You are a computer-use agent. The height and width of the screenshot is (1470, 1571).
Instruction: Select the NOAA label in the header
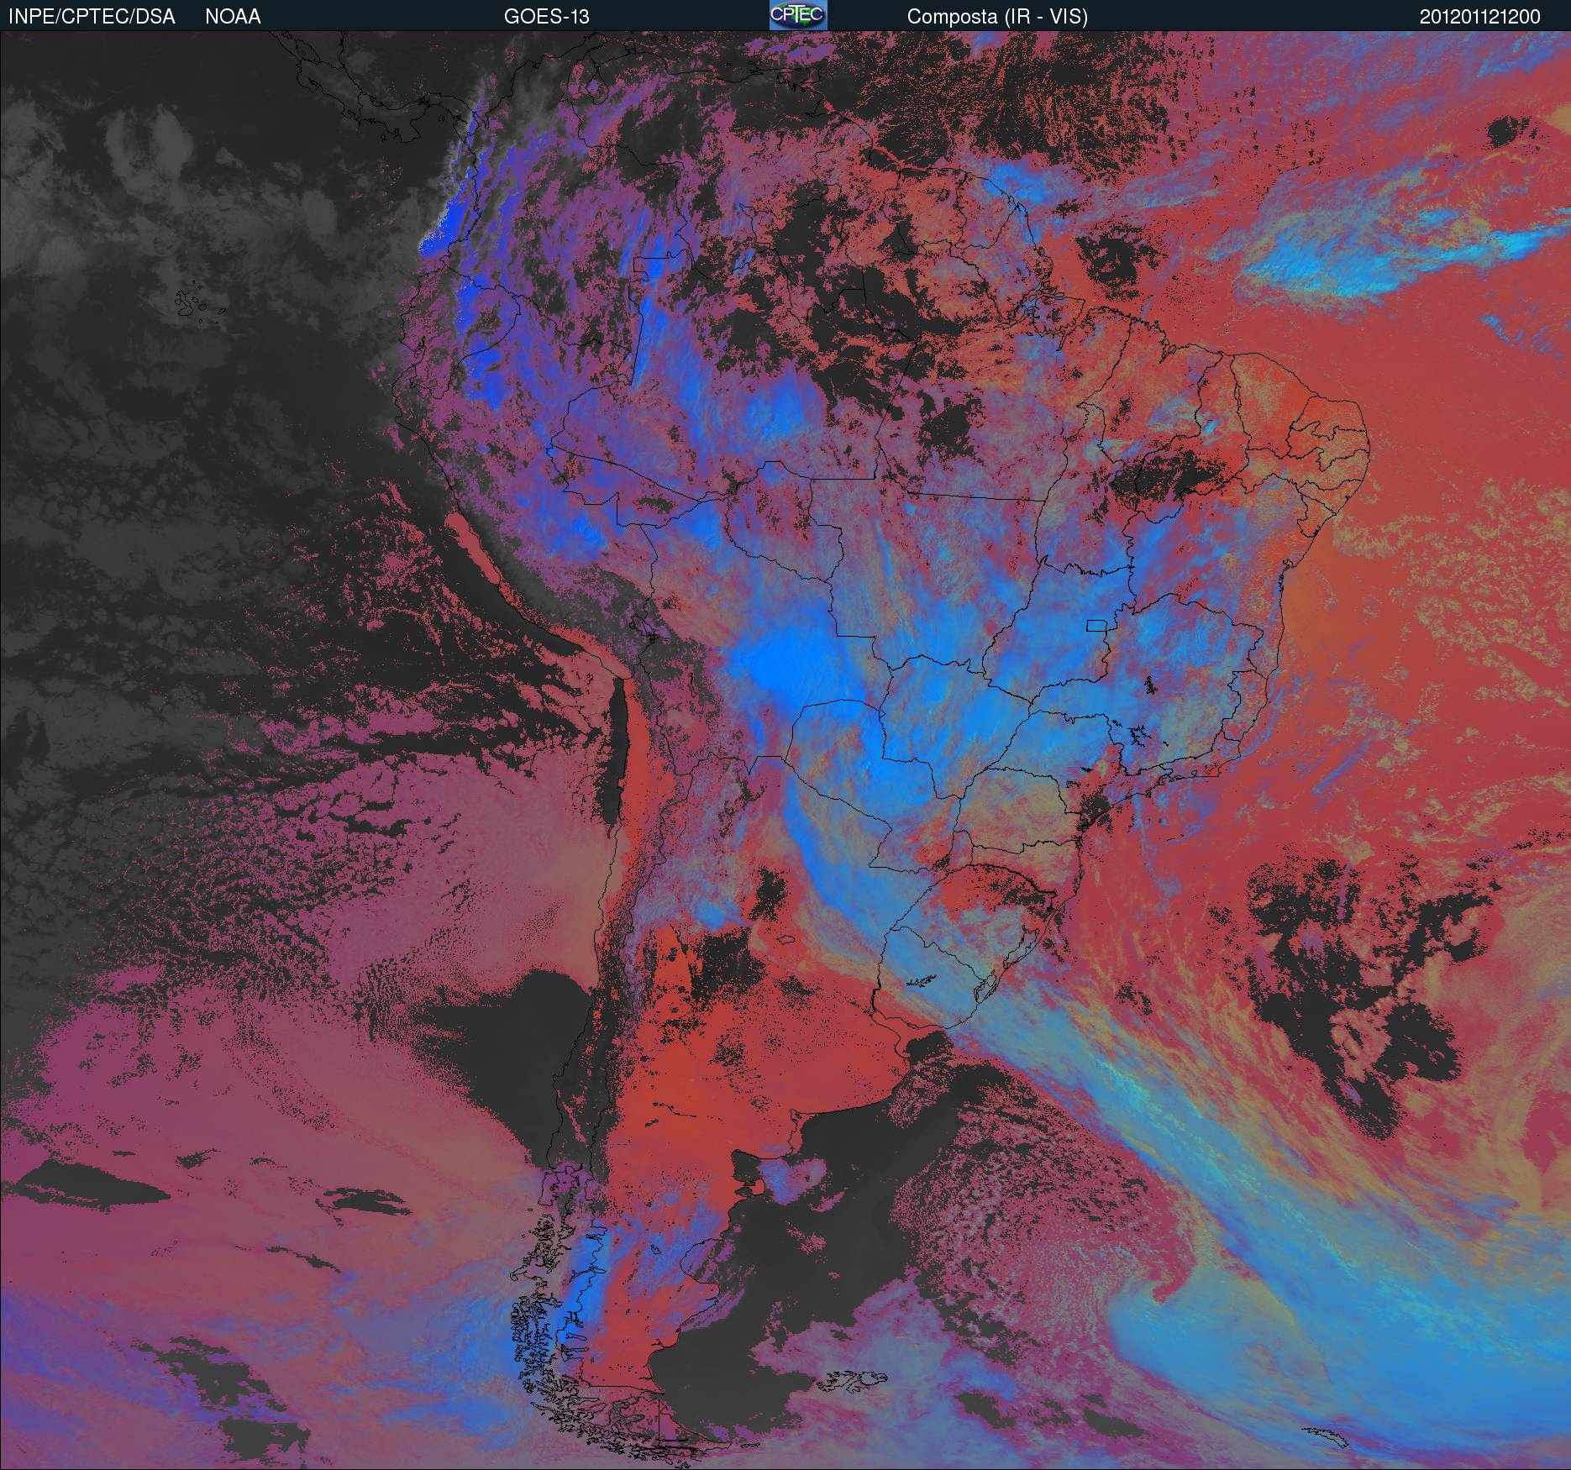pyautogui.click(x=233, y=17)
